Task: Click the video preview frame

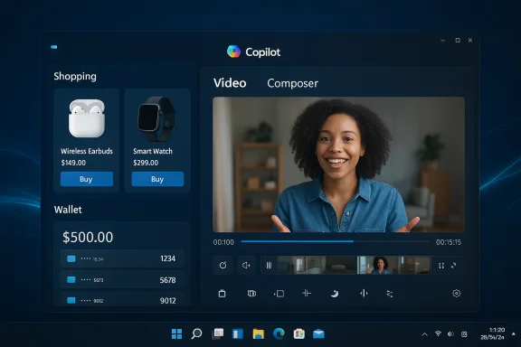Action: coord(338,164)
